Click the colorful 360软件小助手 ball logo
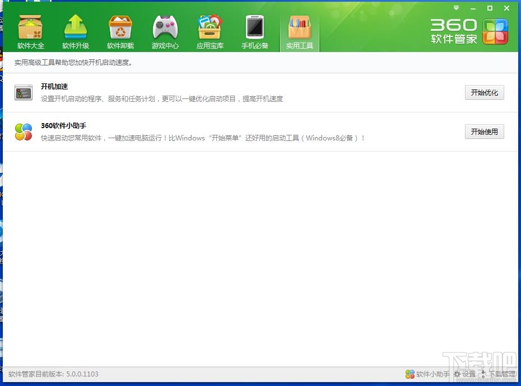This screenshot has height=386, width=521. point(23,131)
